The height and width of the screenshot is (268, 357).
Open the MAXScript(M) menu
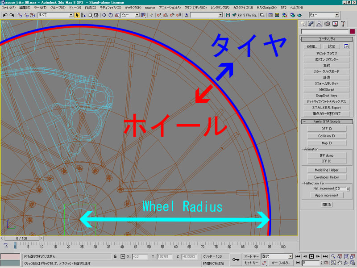(266, 8)
